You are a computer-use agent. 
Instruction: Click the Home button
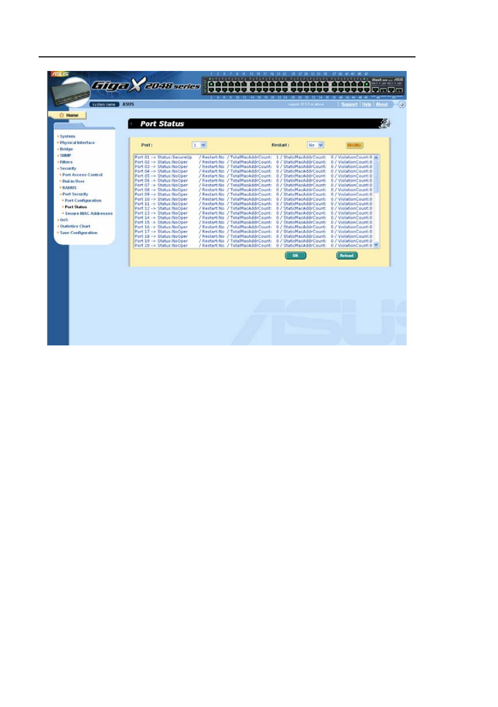click(68, 115)
